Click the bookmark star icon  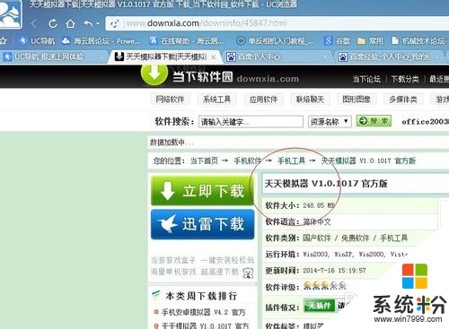click(x=3, y=40)
